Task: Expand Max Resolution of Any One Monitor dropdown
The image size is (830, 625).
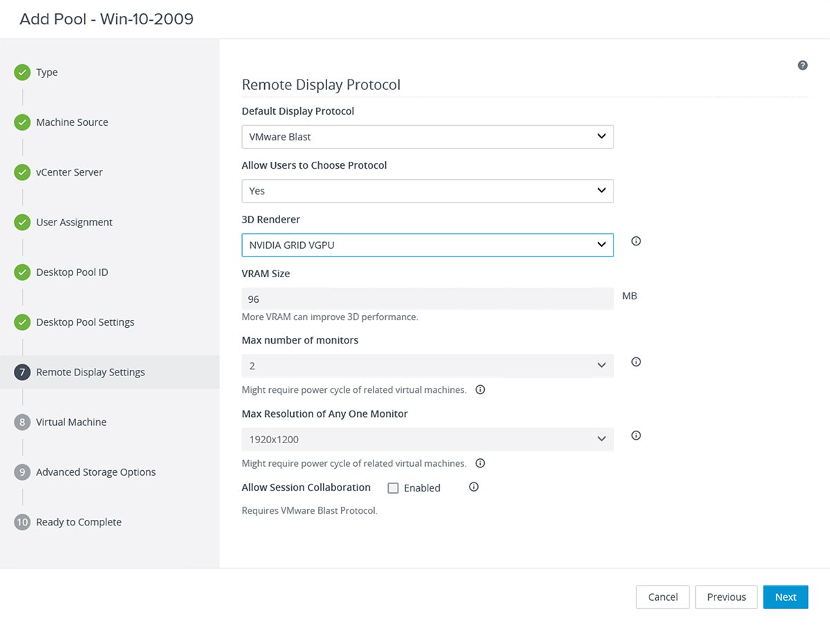Action: coord(427,439)
